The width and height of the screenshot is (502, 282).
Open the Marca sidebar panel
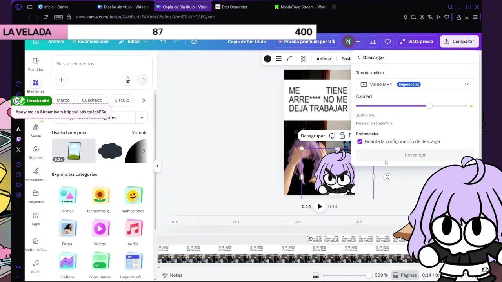pos(36,131)
